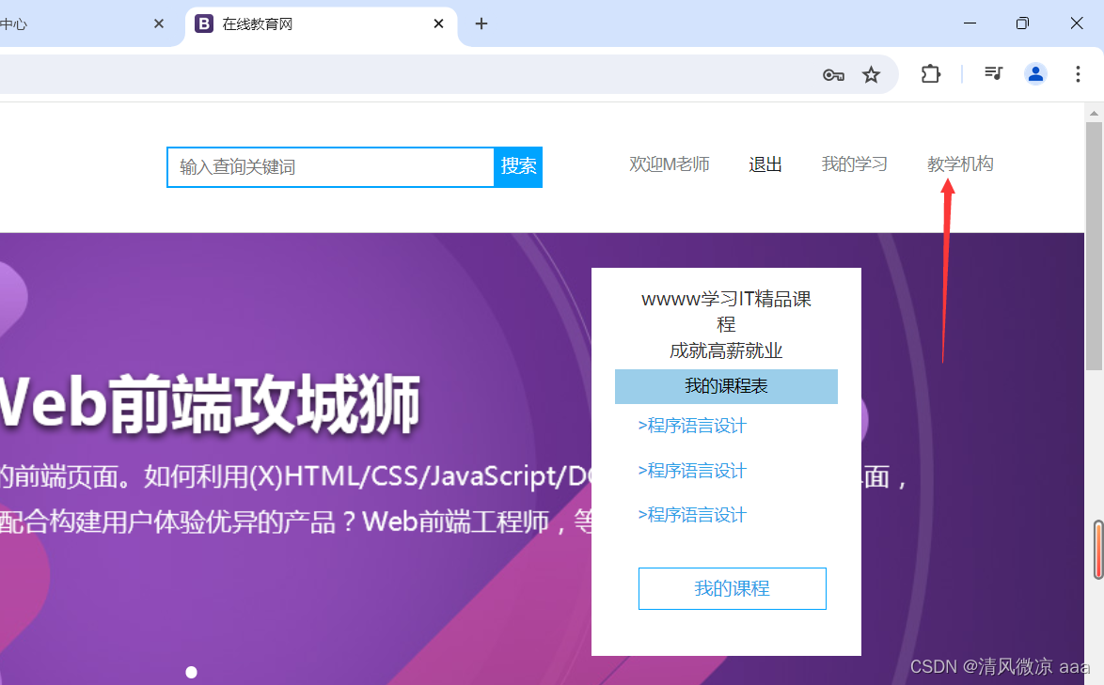This screenshot has width=1104, height=685.
Task: Close the 在线教育网 tab
Action: (x=438, y=23)
